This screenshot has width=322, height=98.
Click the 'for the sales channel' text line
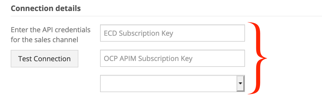45,40
